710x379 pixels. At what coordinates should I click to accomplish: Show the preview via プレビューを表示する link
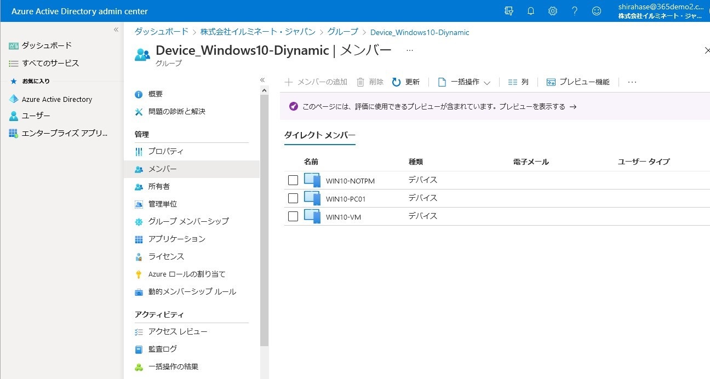pos(538,107)
